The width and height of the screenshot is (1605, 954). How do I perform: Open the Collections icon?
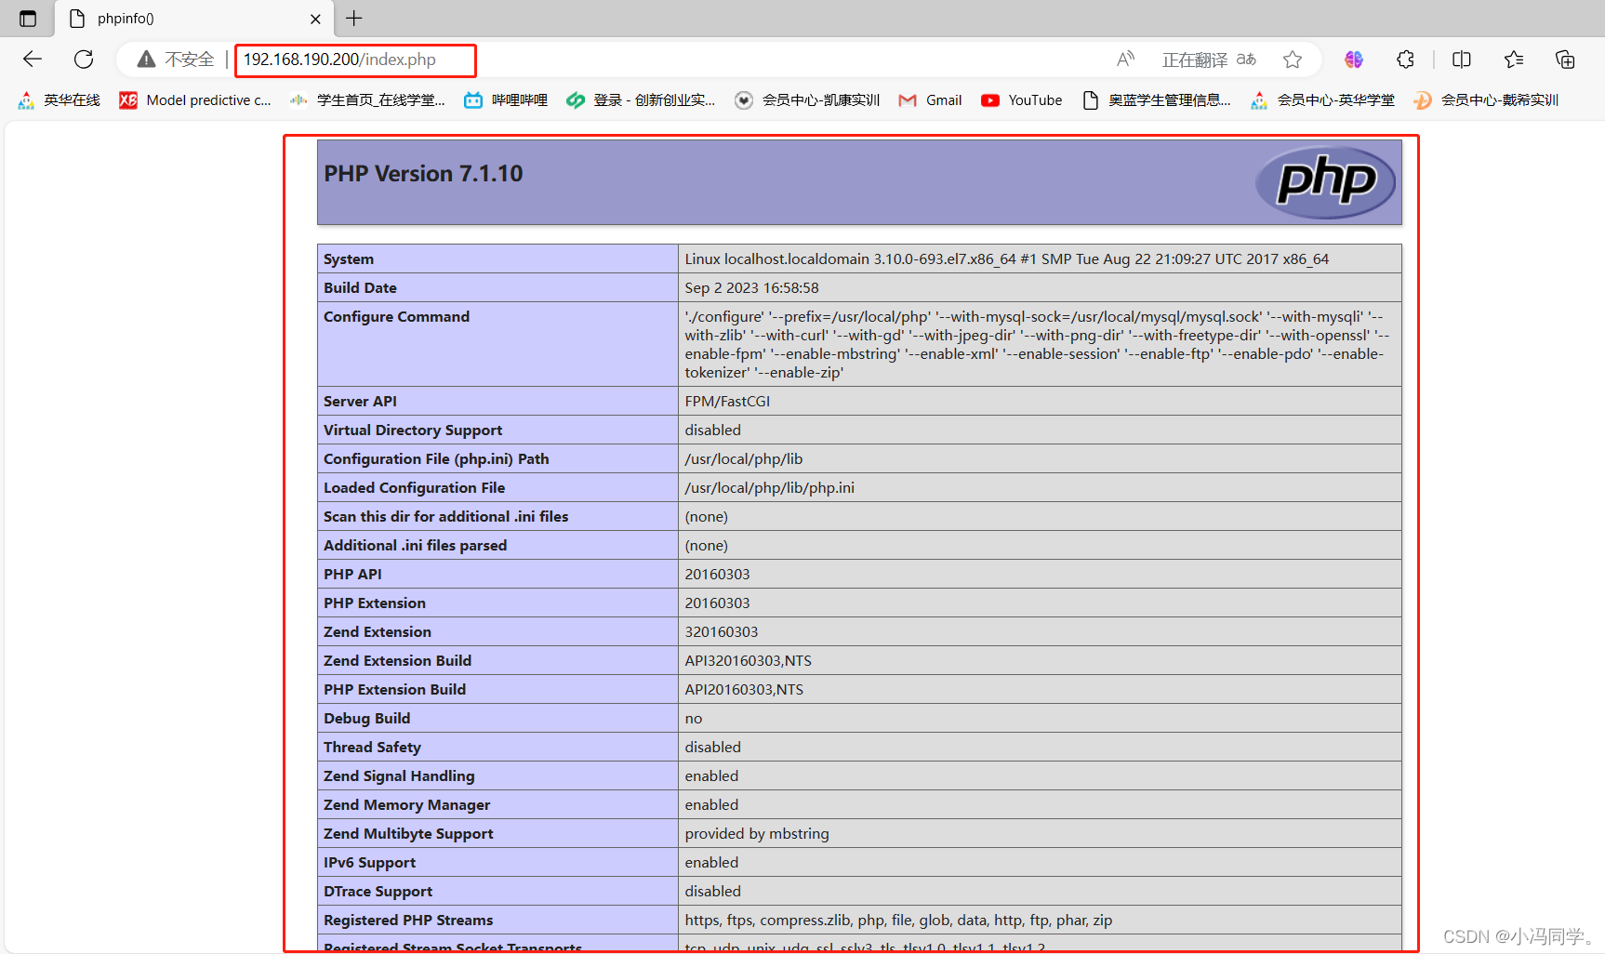1565,60
